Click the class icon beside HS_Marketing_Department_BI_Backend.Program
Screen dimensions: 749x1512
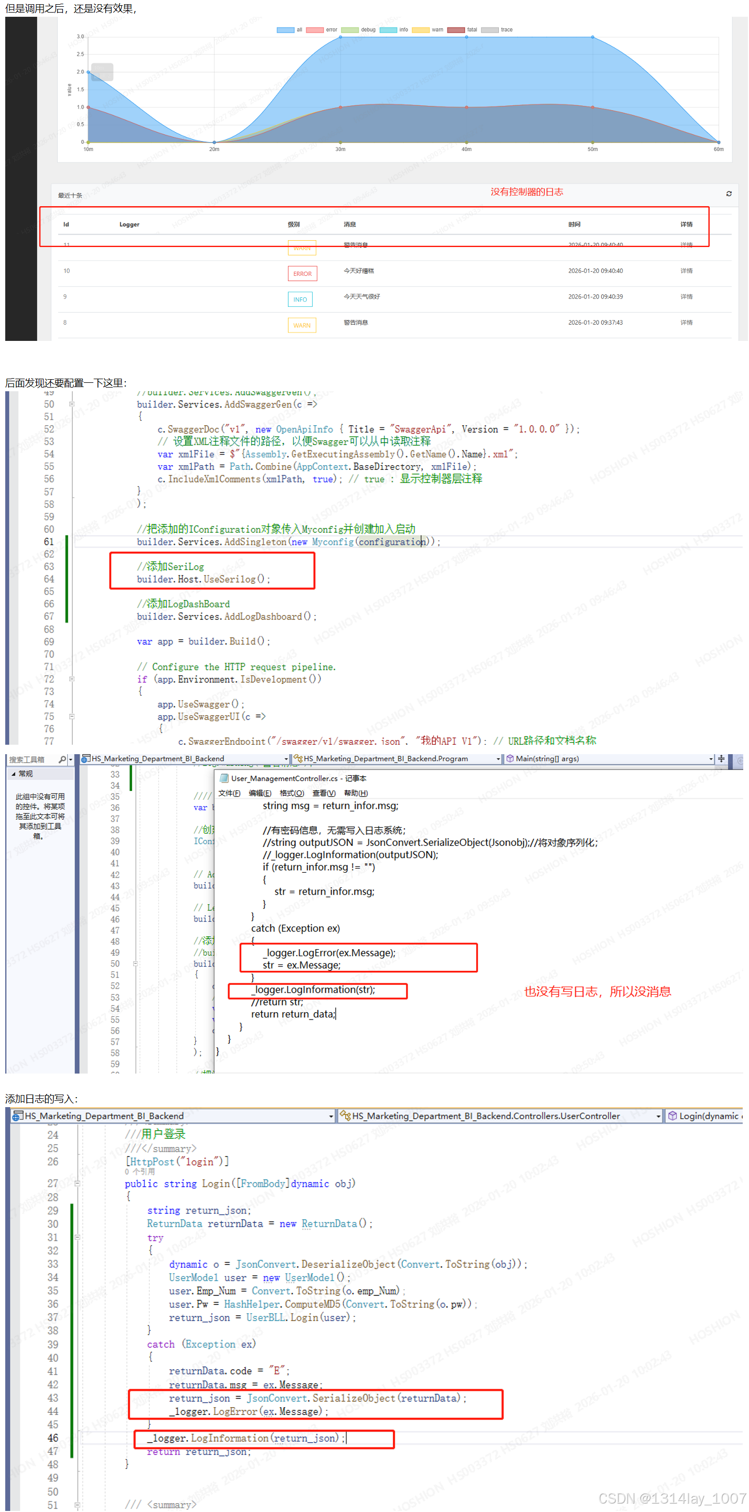(297, 758)
